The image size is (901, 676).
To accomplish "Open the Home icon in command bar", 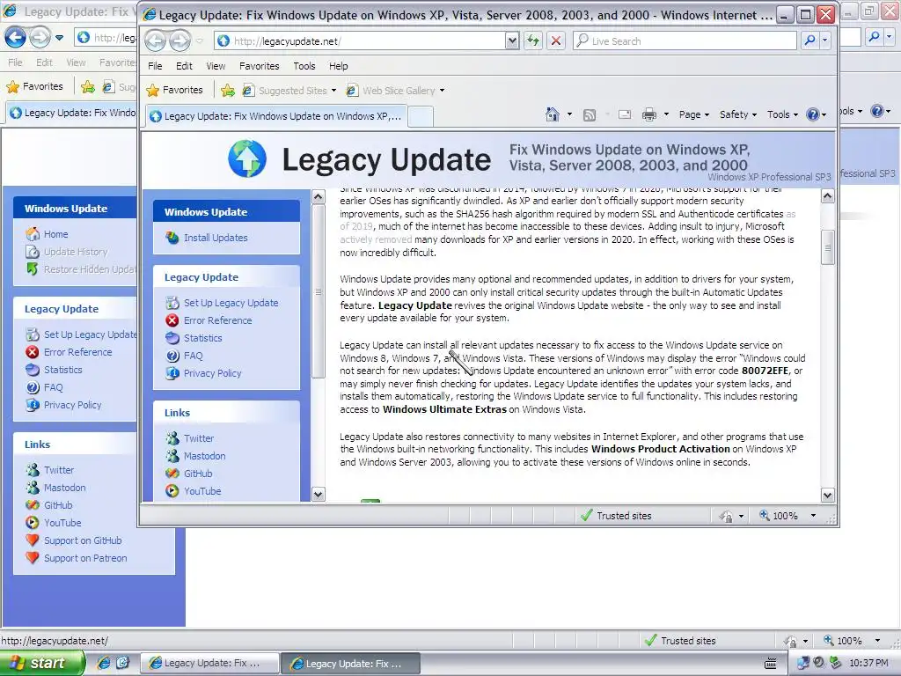I will pos(553,114).
